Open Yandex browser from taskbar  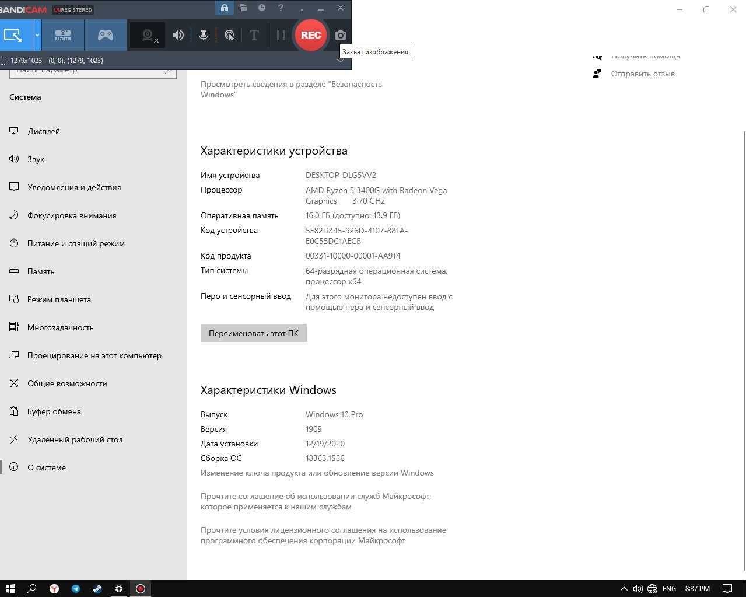(x=54, y=588)
